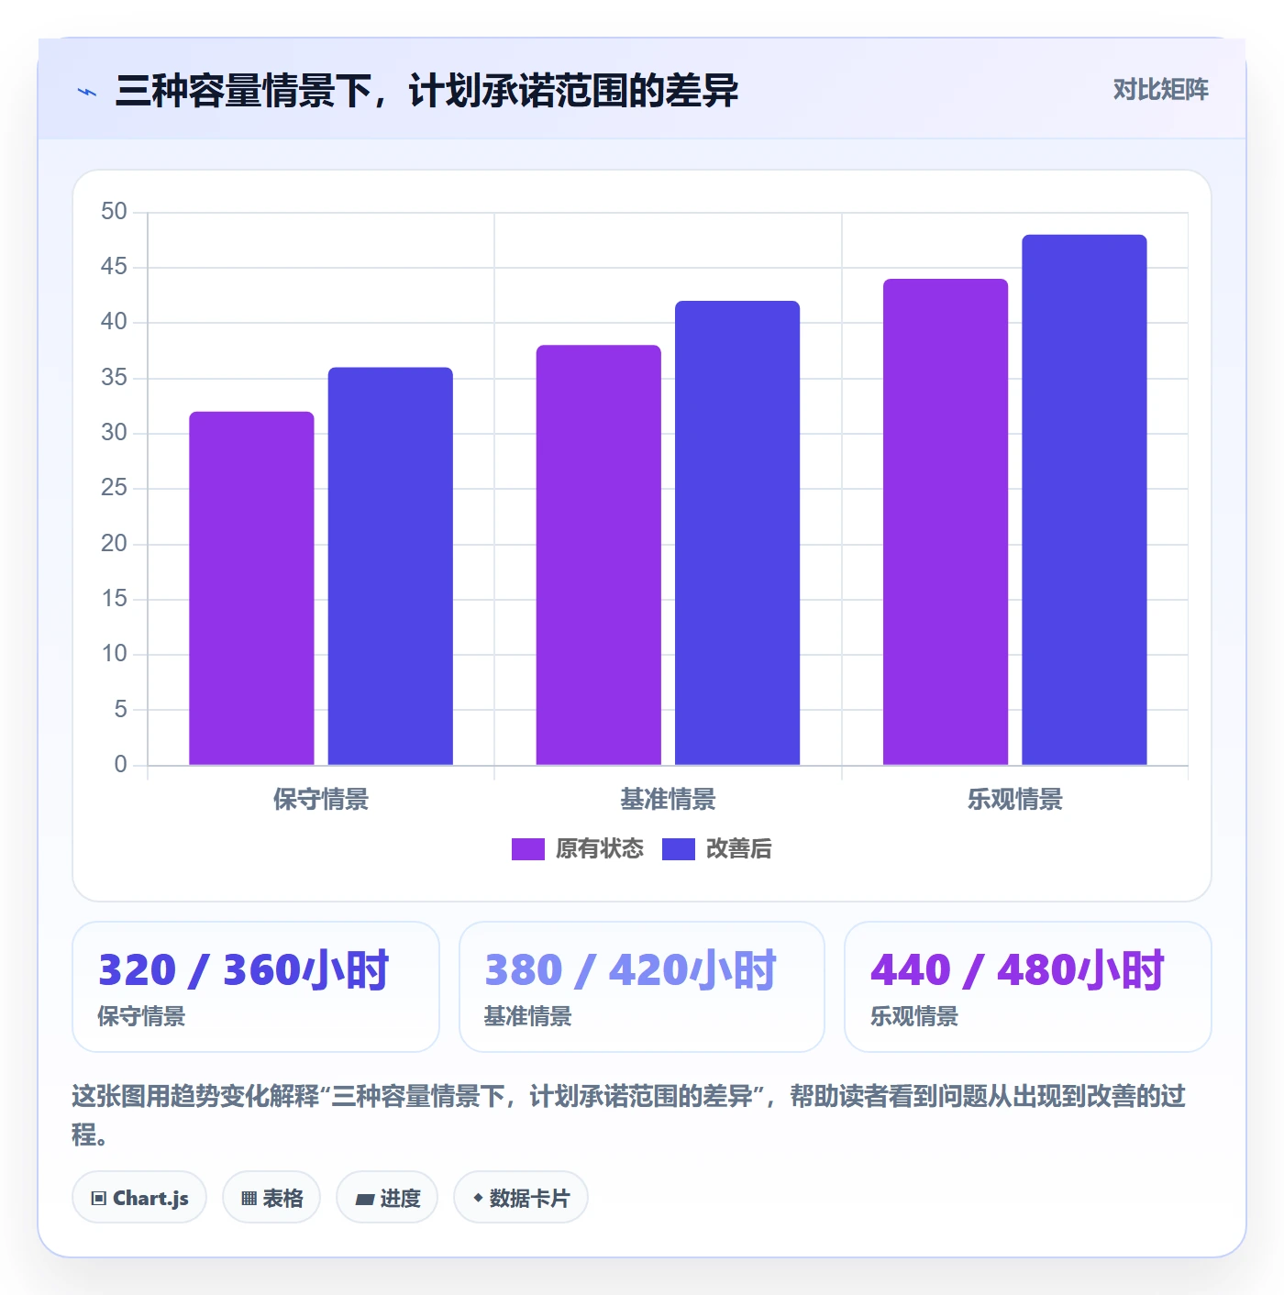Viewport: 1284px width, 1295px height.
Task: Open the 380 / 420小时 data card
Action: [x=642, y=987]
